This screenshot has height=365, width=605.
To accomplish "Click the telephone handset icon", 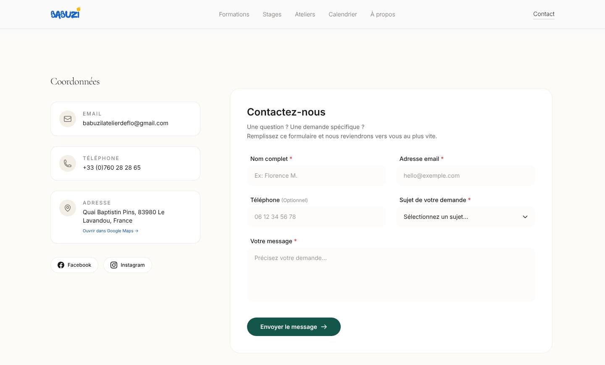I will (x=68, y=163).
